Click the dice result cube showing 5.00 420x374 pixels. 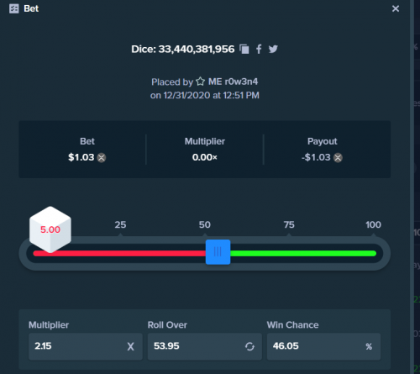pyautogui.click(x=50, y=229)
